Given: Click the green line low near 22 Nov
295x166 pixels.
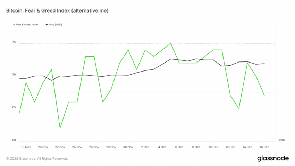Looking at the screenshot, I should coord(60,128).
